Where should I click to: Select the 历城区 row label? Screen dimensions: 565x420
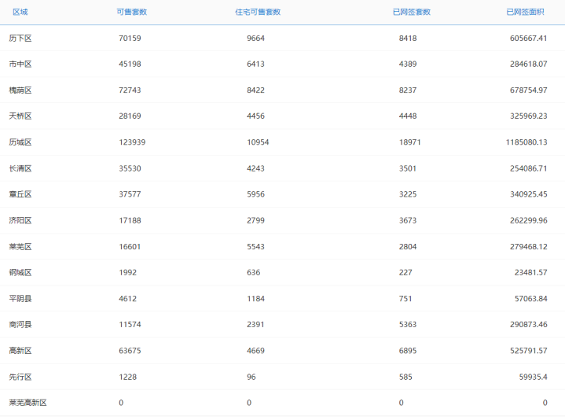(20, 142)
